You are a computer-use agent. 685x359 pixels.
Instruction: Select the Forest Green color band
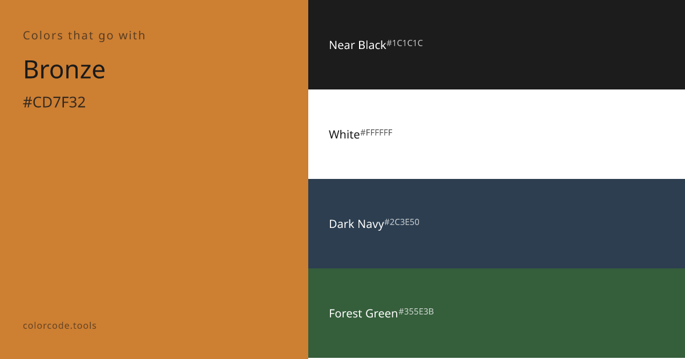pos(497,313)
